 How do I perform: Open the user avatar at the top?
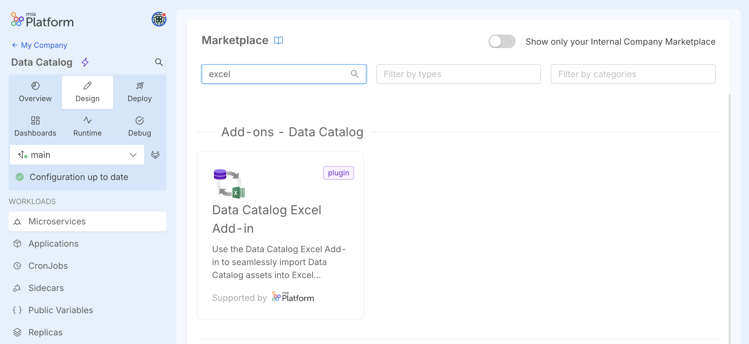(159, 19)
